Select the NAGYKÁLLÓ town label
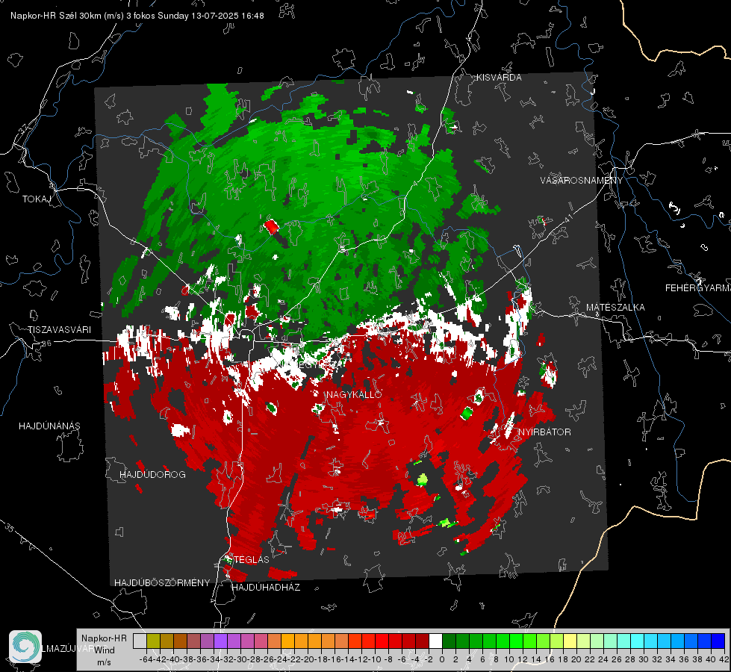This screenshot has height=672, width=731. coord(354,394)
